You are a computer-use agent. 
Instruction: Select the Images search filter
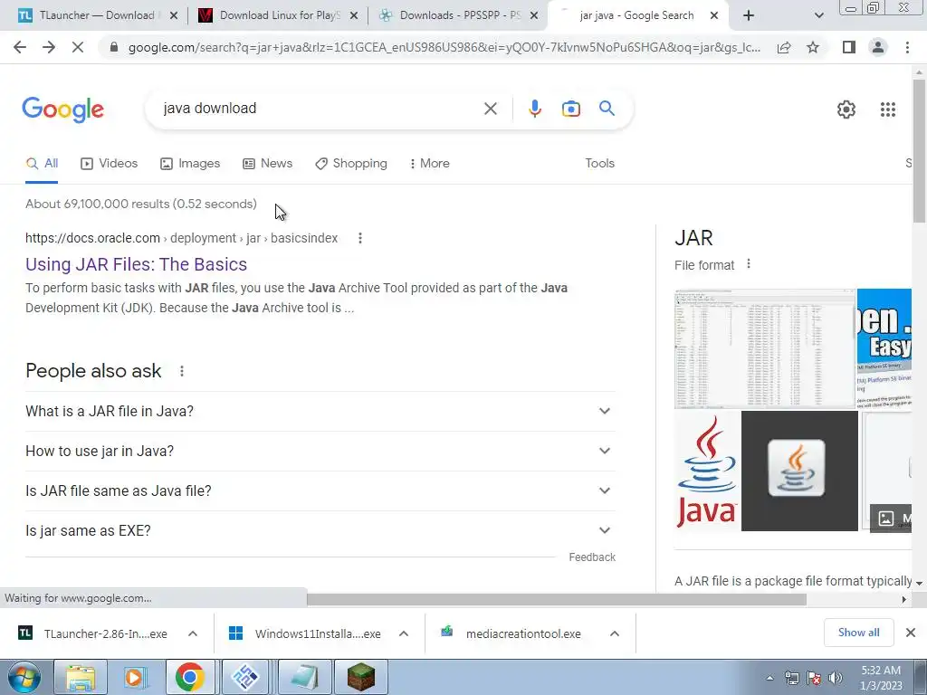(190, 164)
